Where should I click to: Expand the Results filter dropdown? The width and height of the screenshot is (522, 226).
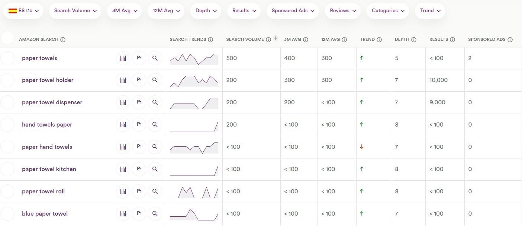[244, 11]
